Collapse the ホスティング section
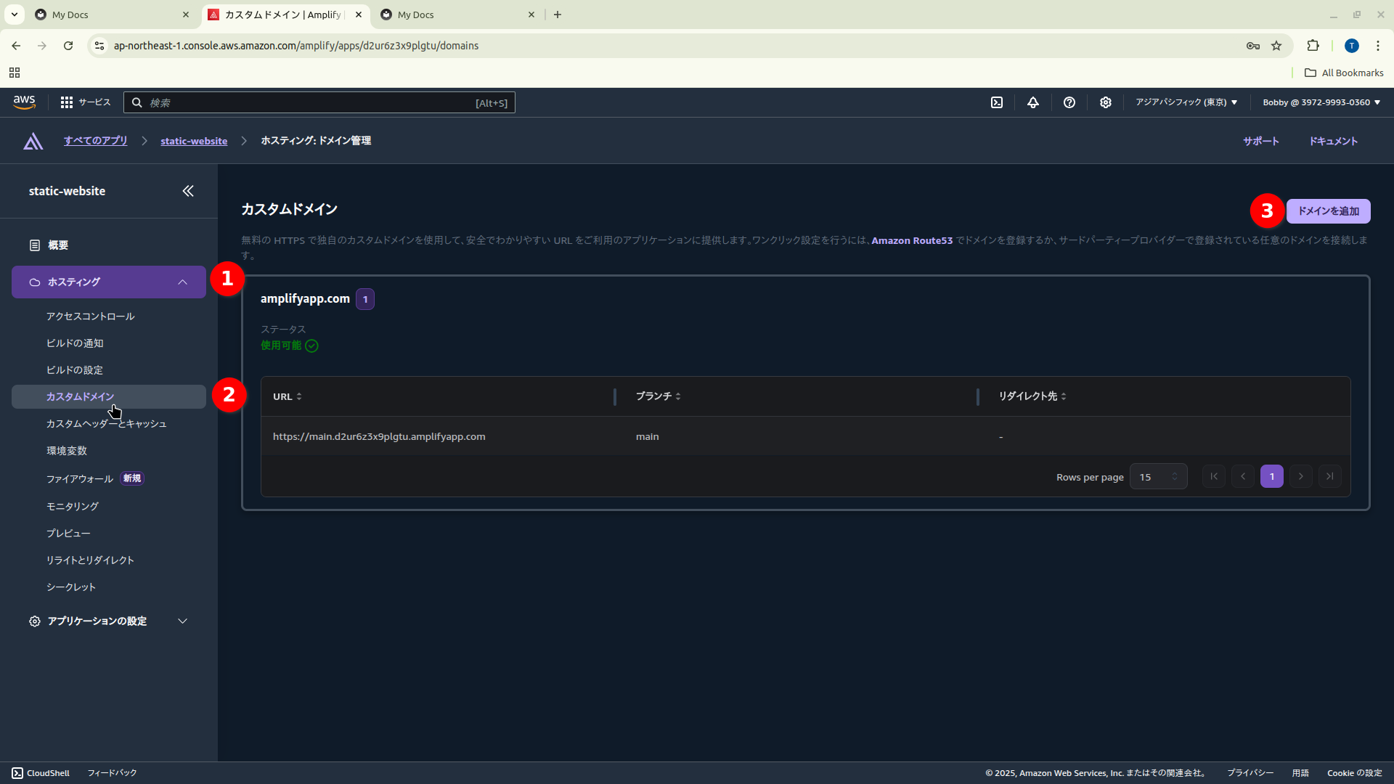The height and width of the screenshot is (784, 1394). 182,282
